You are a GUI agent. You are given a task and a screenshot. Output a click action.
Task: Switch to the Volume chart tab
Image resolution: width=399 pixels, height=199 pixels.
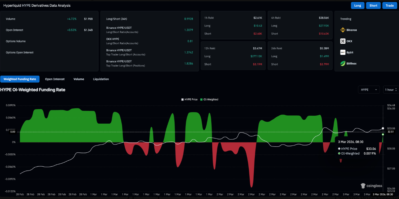point(79,79)
